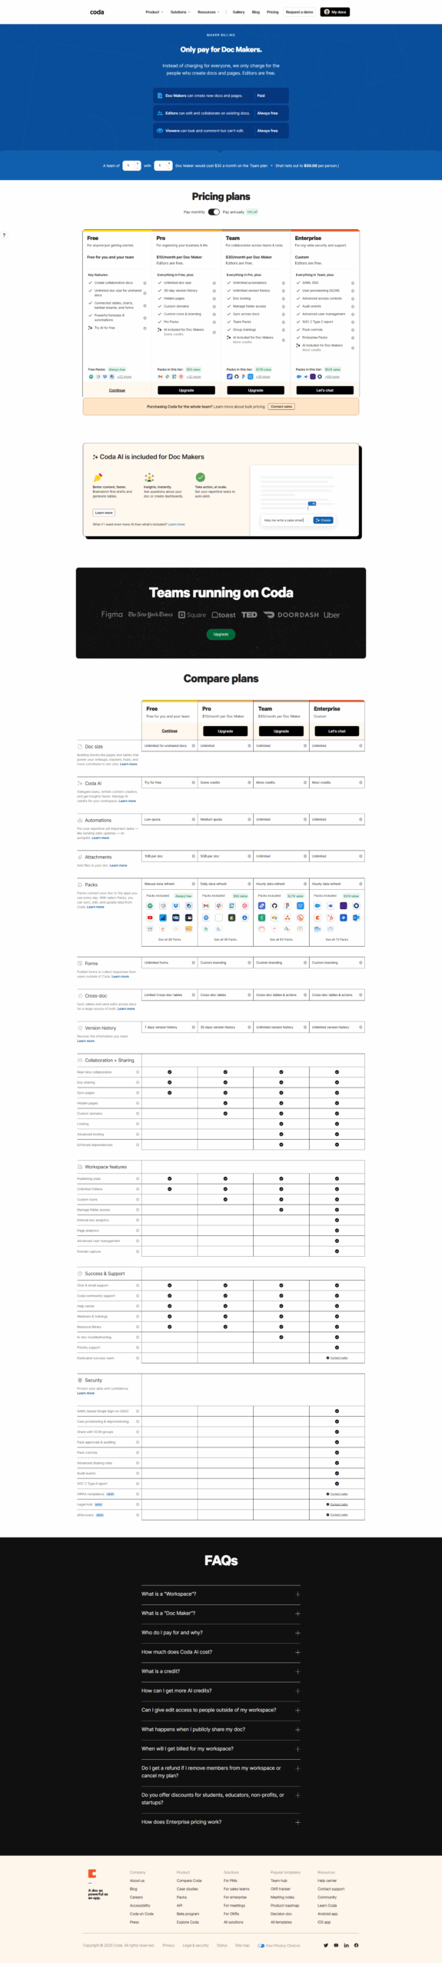Viewport: 442px width, 1969px height.
Task: Toggle Pay monthly / Pay annually switch
Action: pos(214,212)
